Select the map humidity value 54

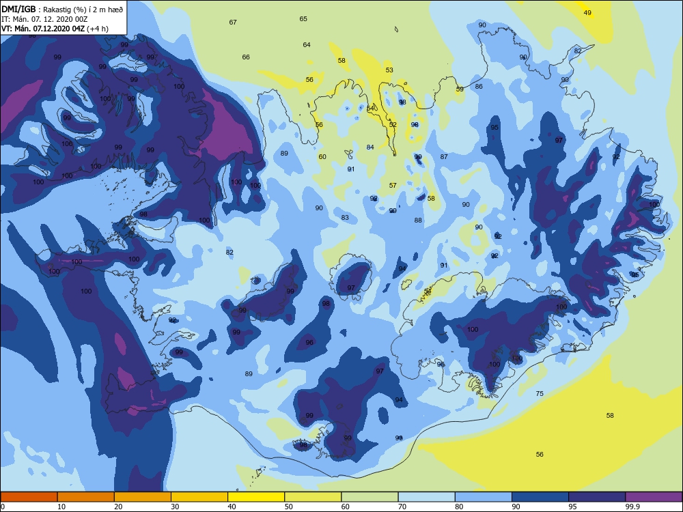370,109
